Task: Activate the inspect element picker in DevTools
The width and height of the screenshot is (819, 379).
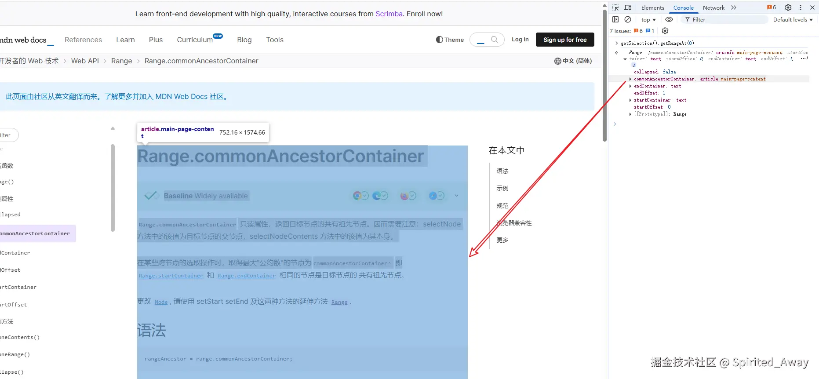Action: tap(615, 7)
